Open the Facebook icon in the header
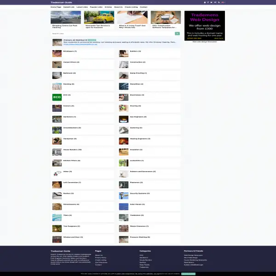The image size is (276, 276). pos(208,2)
